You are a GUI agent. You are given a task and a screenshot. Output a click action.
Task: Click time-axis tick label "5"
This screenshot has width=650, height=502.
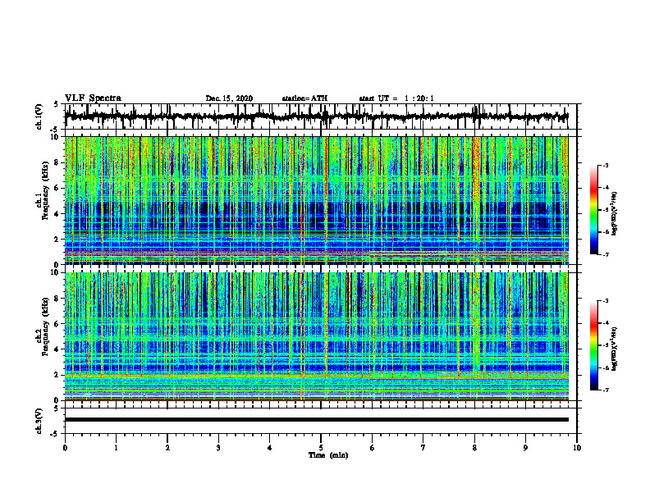(321, 448)
